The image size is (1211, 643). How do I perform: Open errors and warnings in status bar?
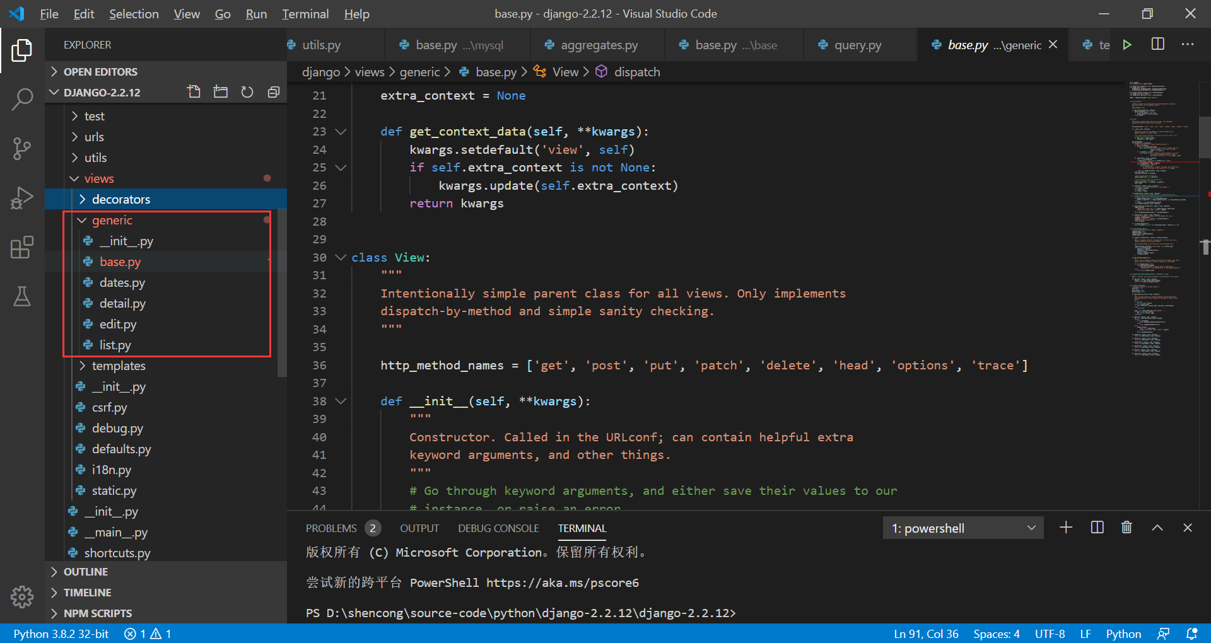click(x=148, y=634)
